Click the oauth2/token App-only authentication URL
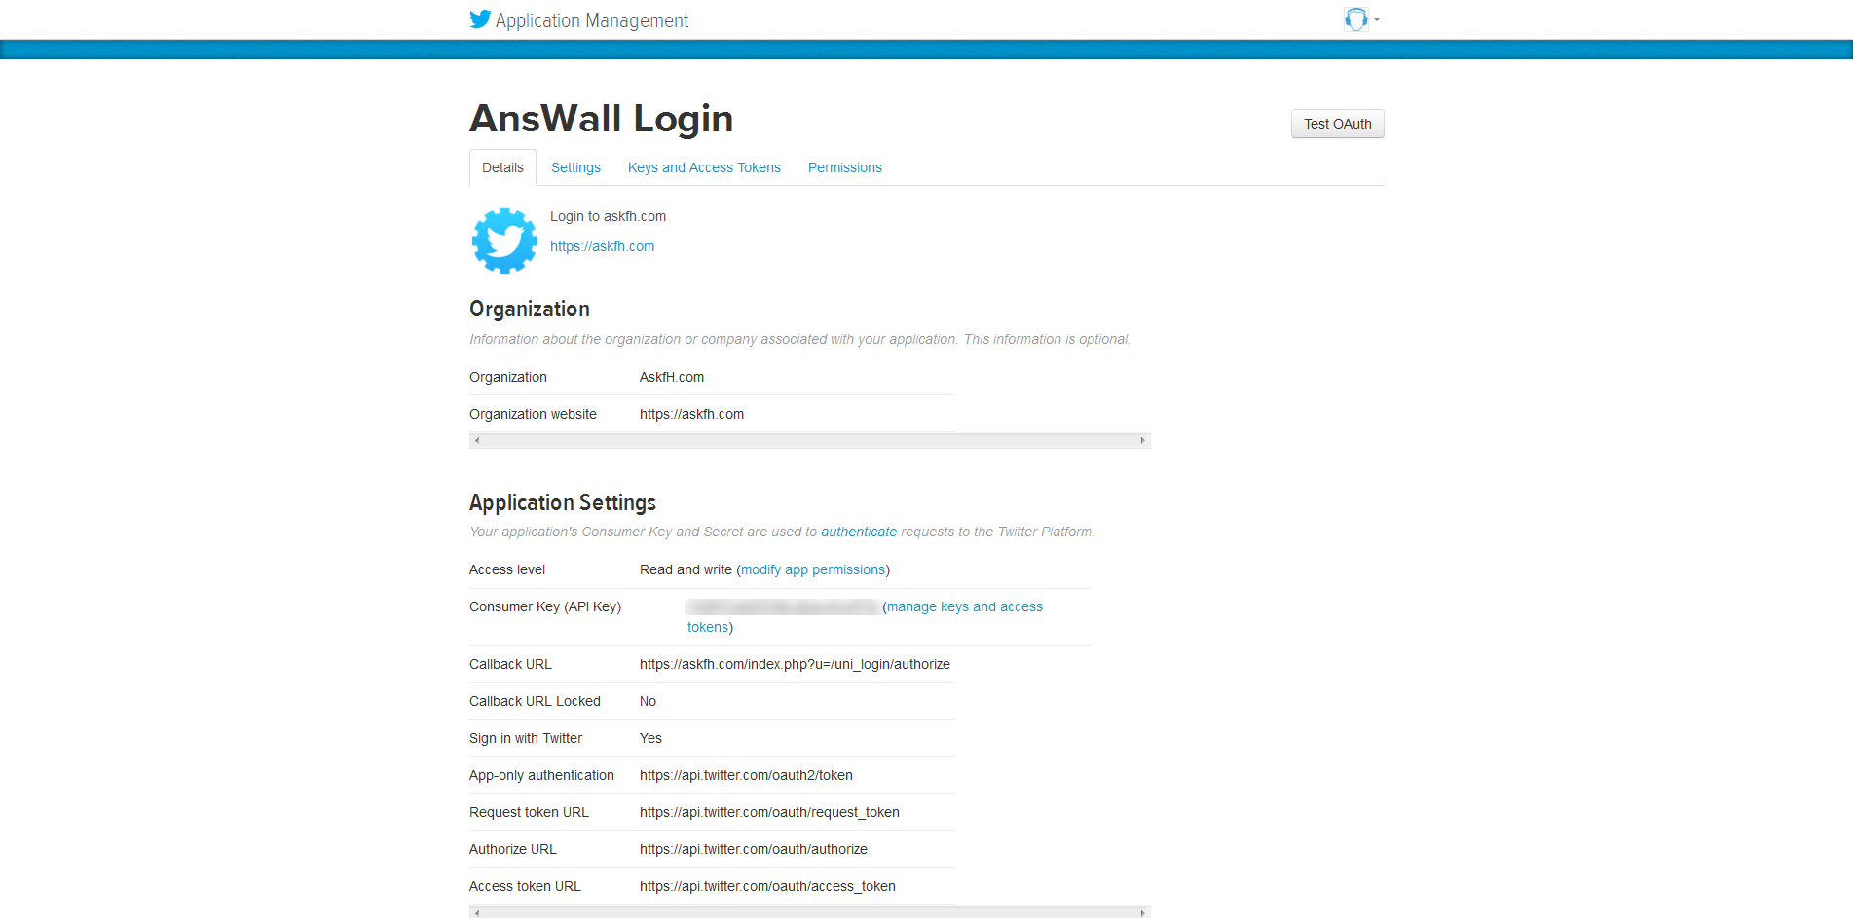The width and height of the screenshot is (1853, 918). (x=746, y=775)
